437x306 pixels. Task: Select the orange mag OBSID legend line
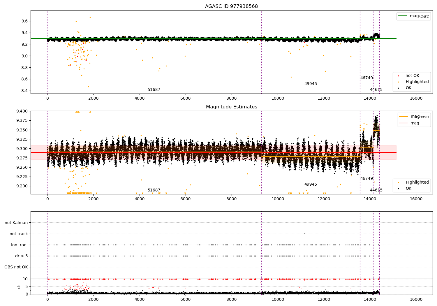point(403,117)
